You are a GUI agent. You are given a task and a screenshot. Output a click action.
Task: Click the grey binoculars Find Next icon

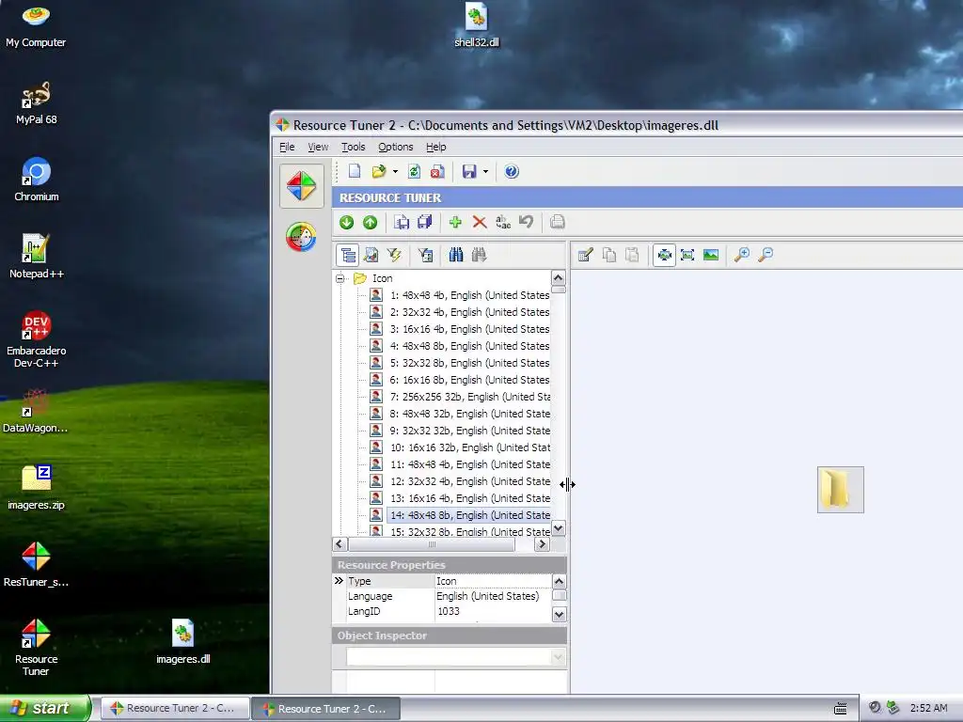coord(479,255)
